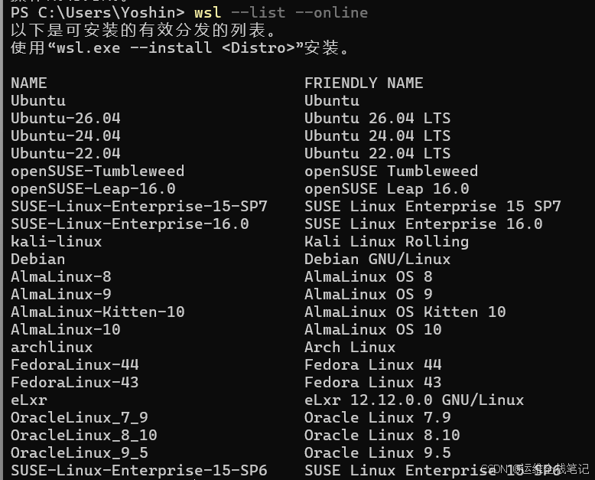This screenshot has width=595, height=480.
Task: Click the Ubuntu-24.04 entry in NAME column
Action: [x=66, y=136]
